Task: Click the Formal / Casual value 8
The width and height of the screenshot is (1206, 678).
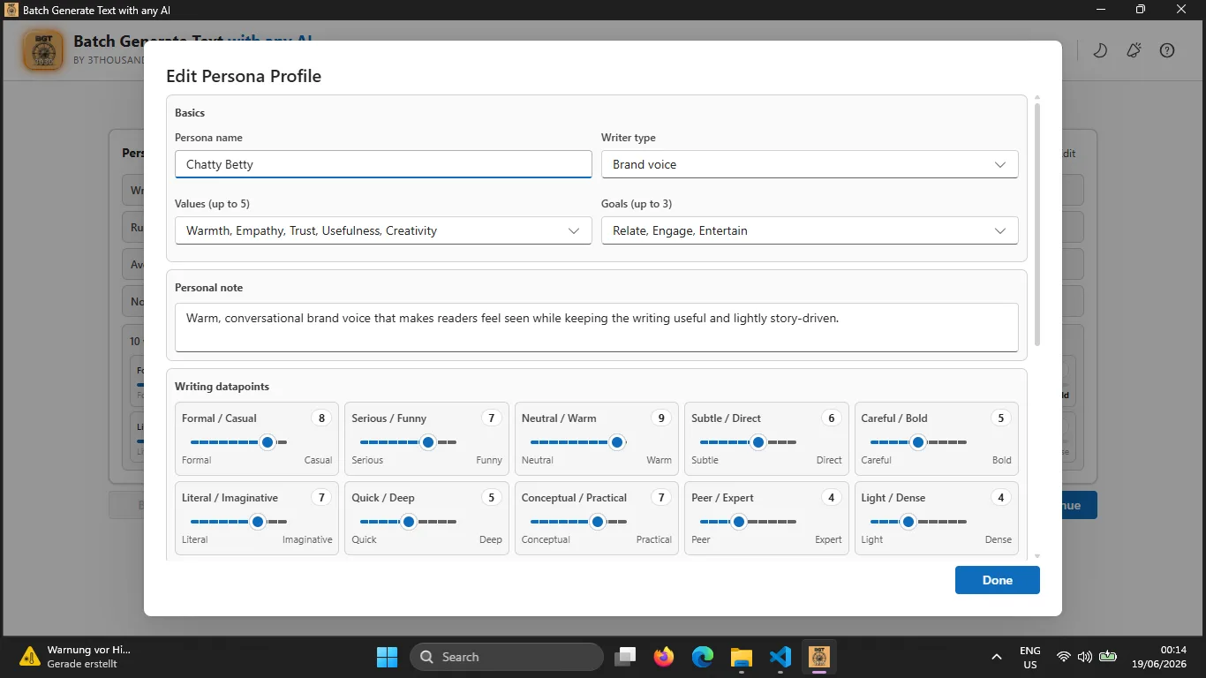Action: (x=321, y=418)
